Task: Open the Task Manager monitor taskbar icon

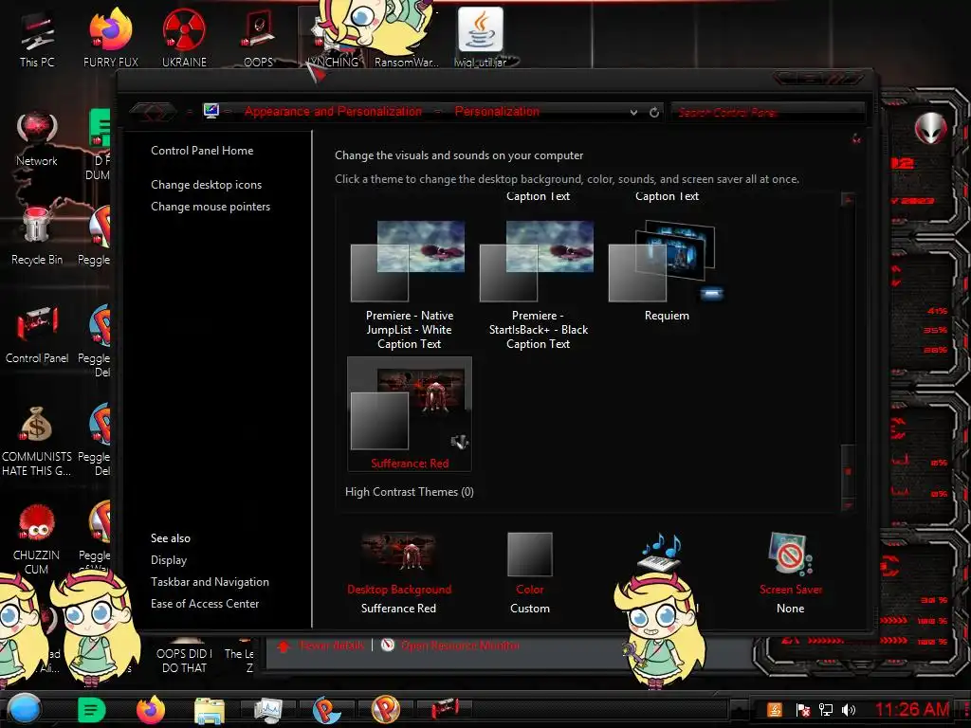Action: [x=268, y=711]
